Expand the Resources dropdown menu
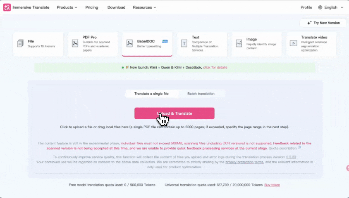Screen dimensions: 349x198 [x=144, y=7]
